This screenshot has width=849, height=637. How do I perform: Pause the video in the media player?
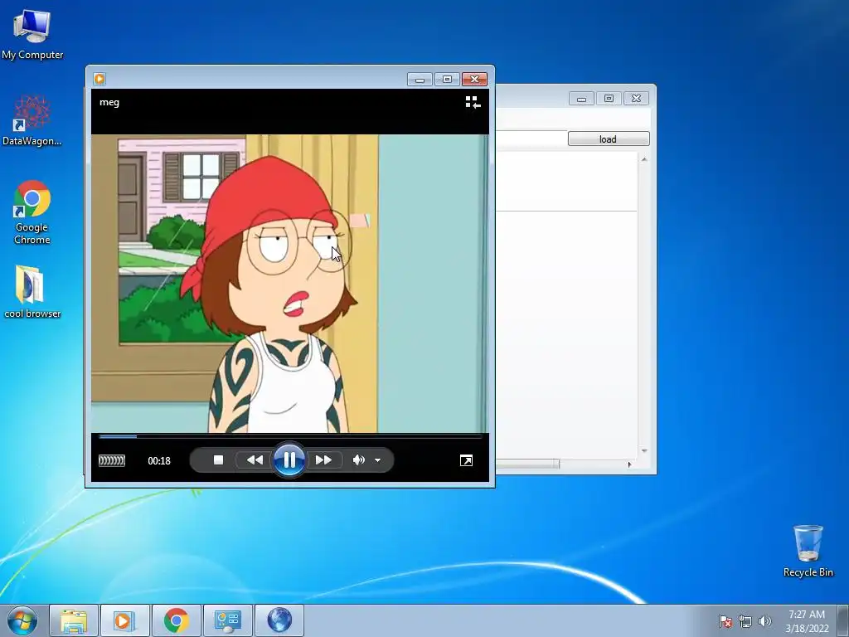coord(289,460)
